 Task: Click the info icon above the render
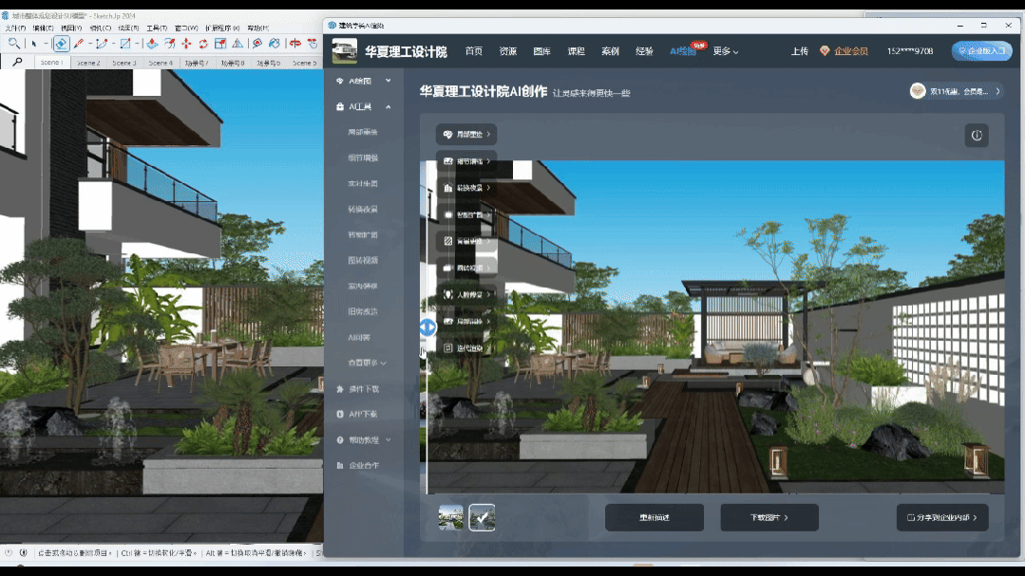[x=977, y=135]
